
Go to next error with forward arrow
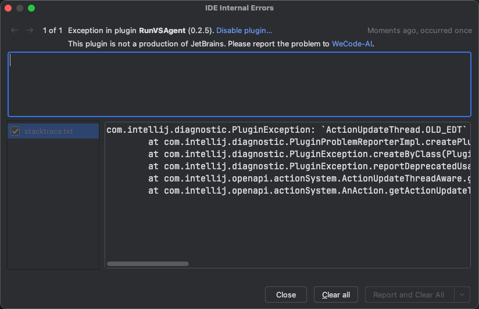coord(30,30)
